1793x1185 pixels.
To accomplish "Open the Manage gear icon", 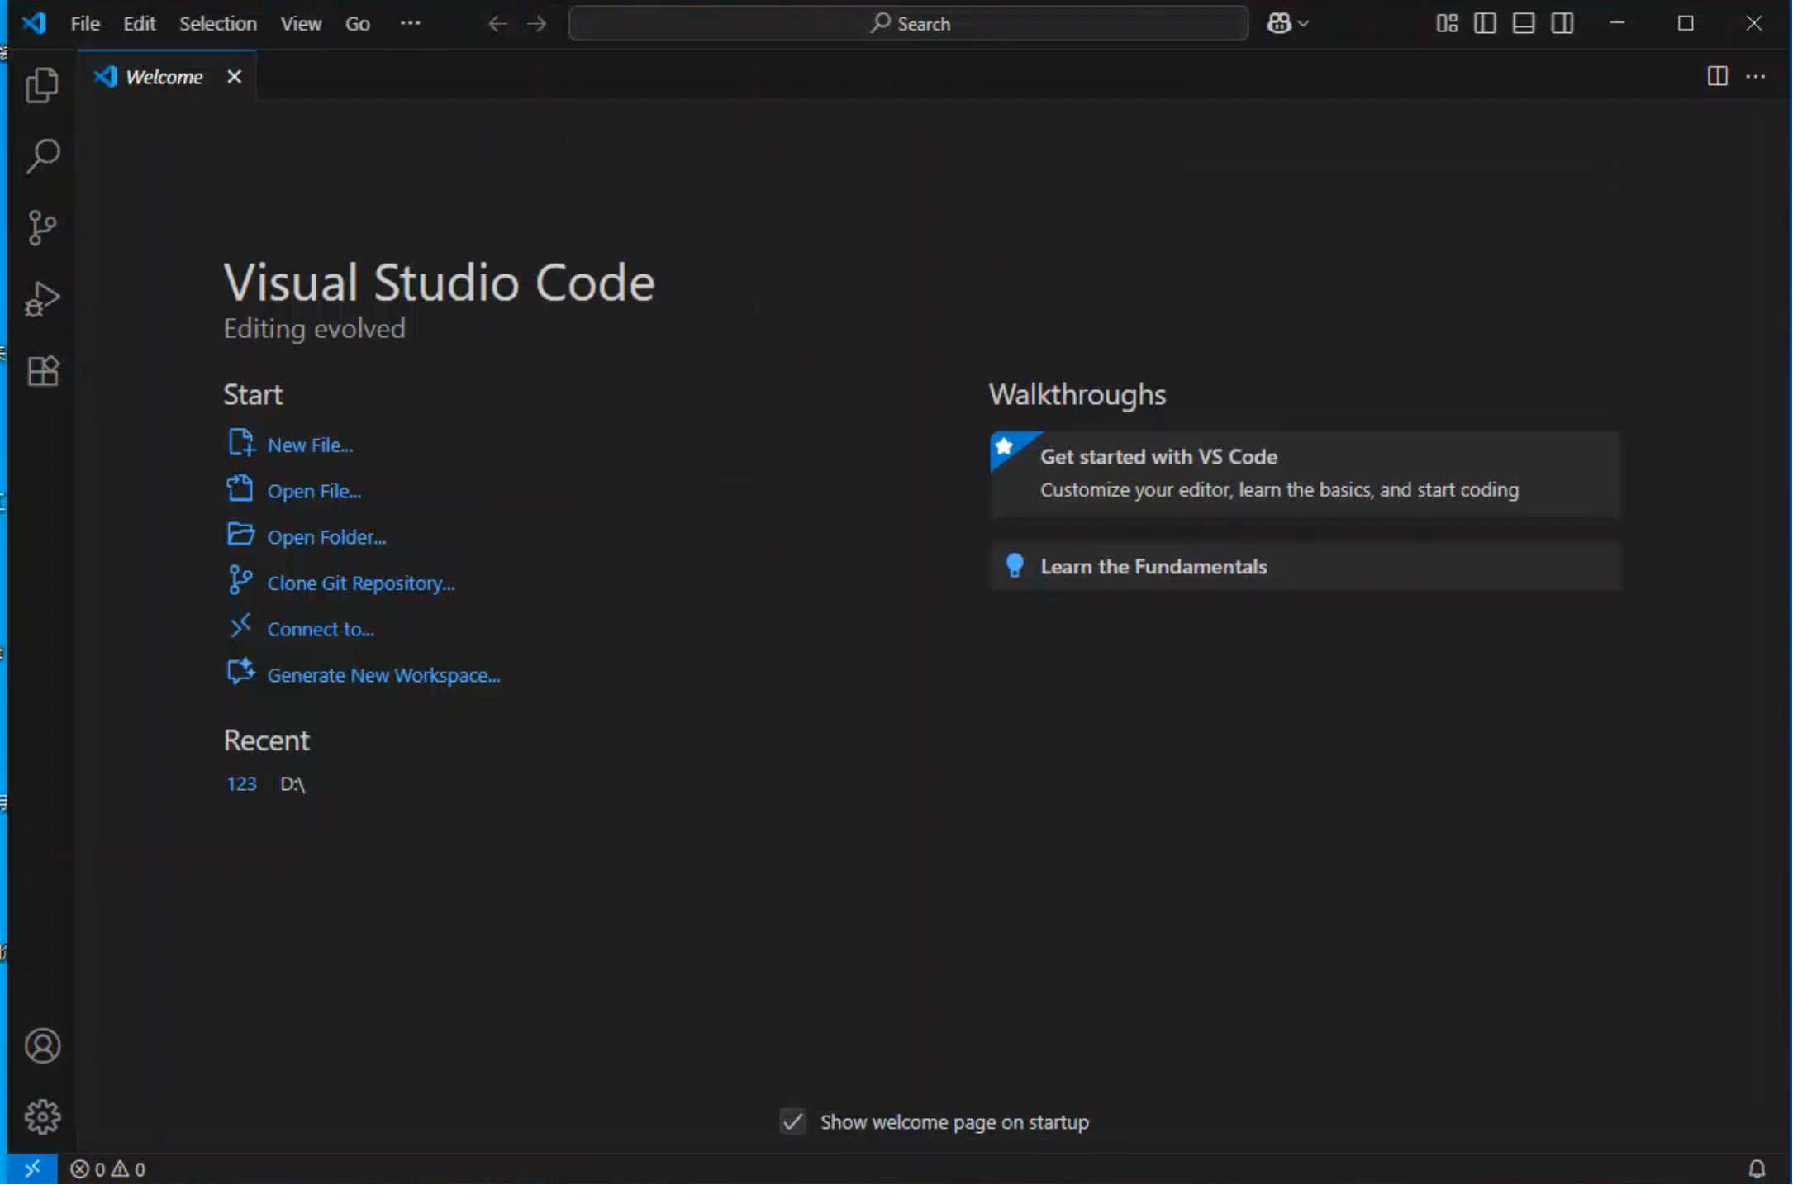I will [42, 1117].
